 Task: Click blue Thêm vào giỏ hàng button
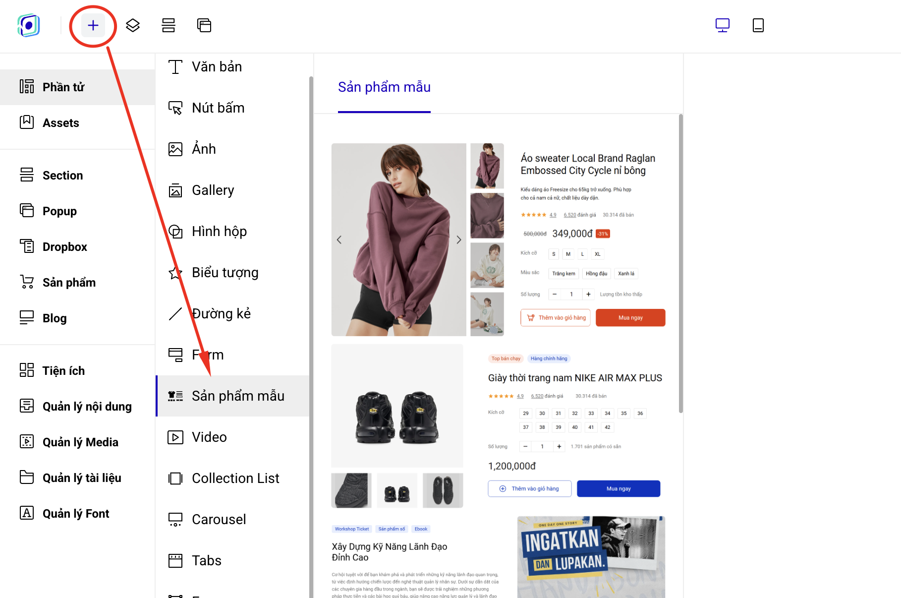(529, 488)
